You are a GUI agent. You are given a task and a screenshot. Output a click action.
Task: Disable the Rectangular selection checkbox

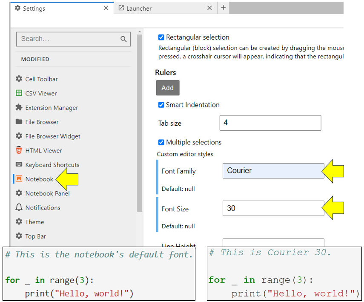pyautogui.click(x=161, y=37)
